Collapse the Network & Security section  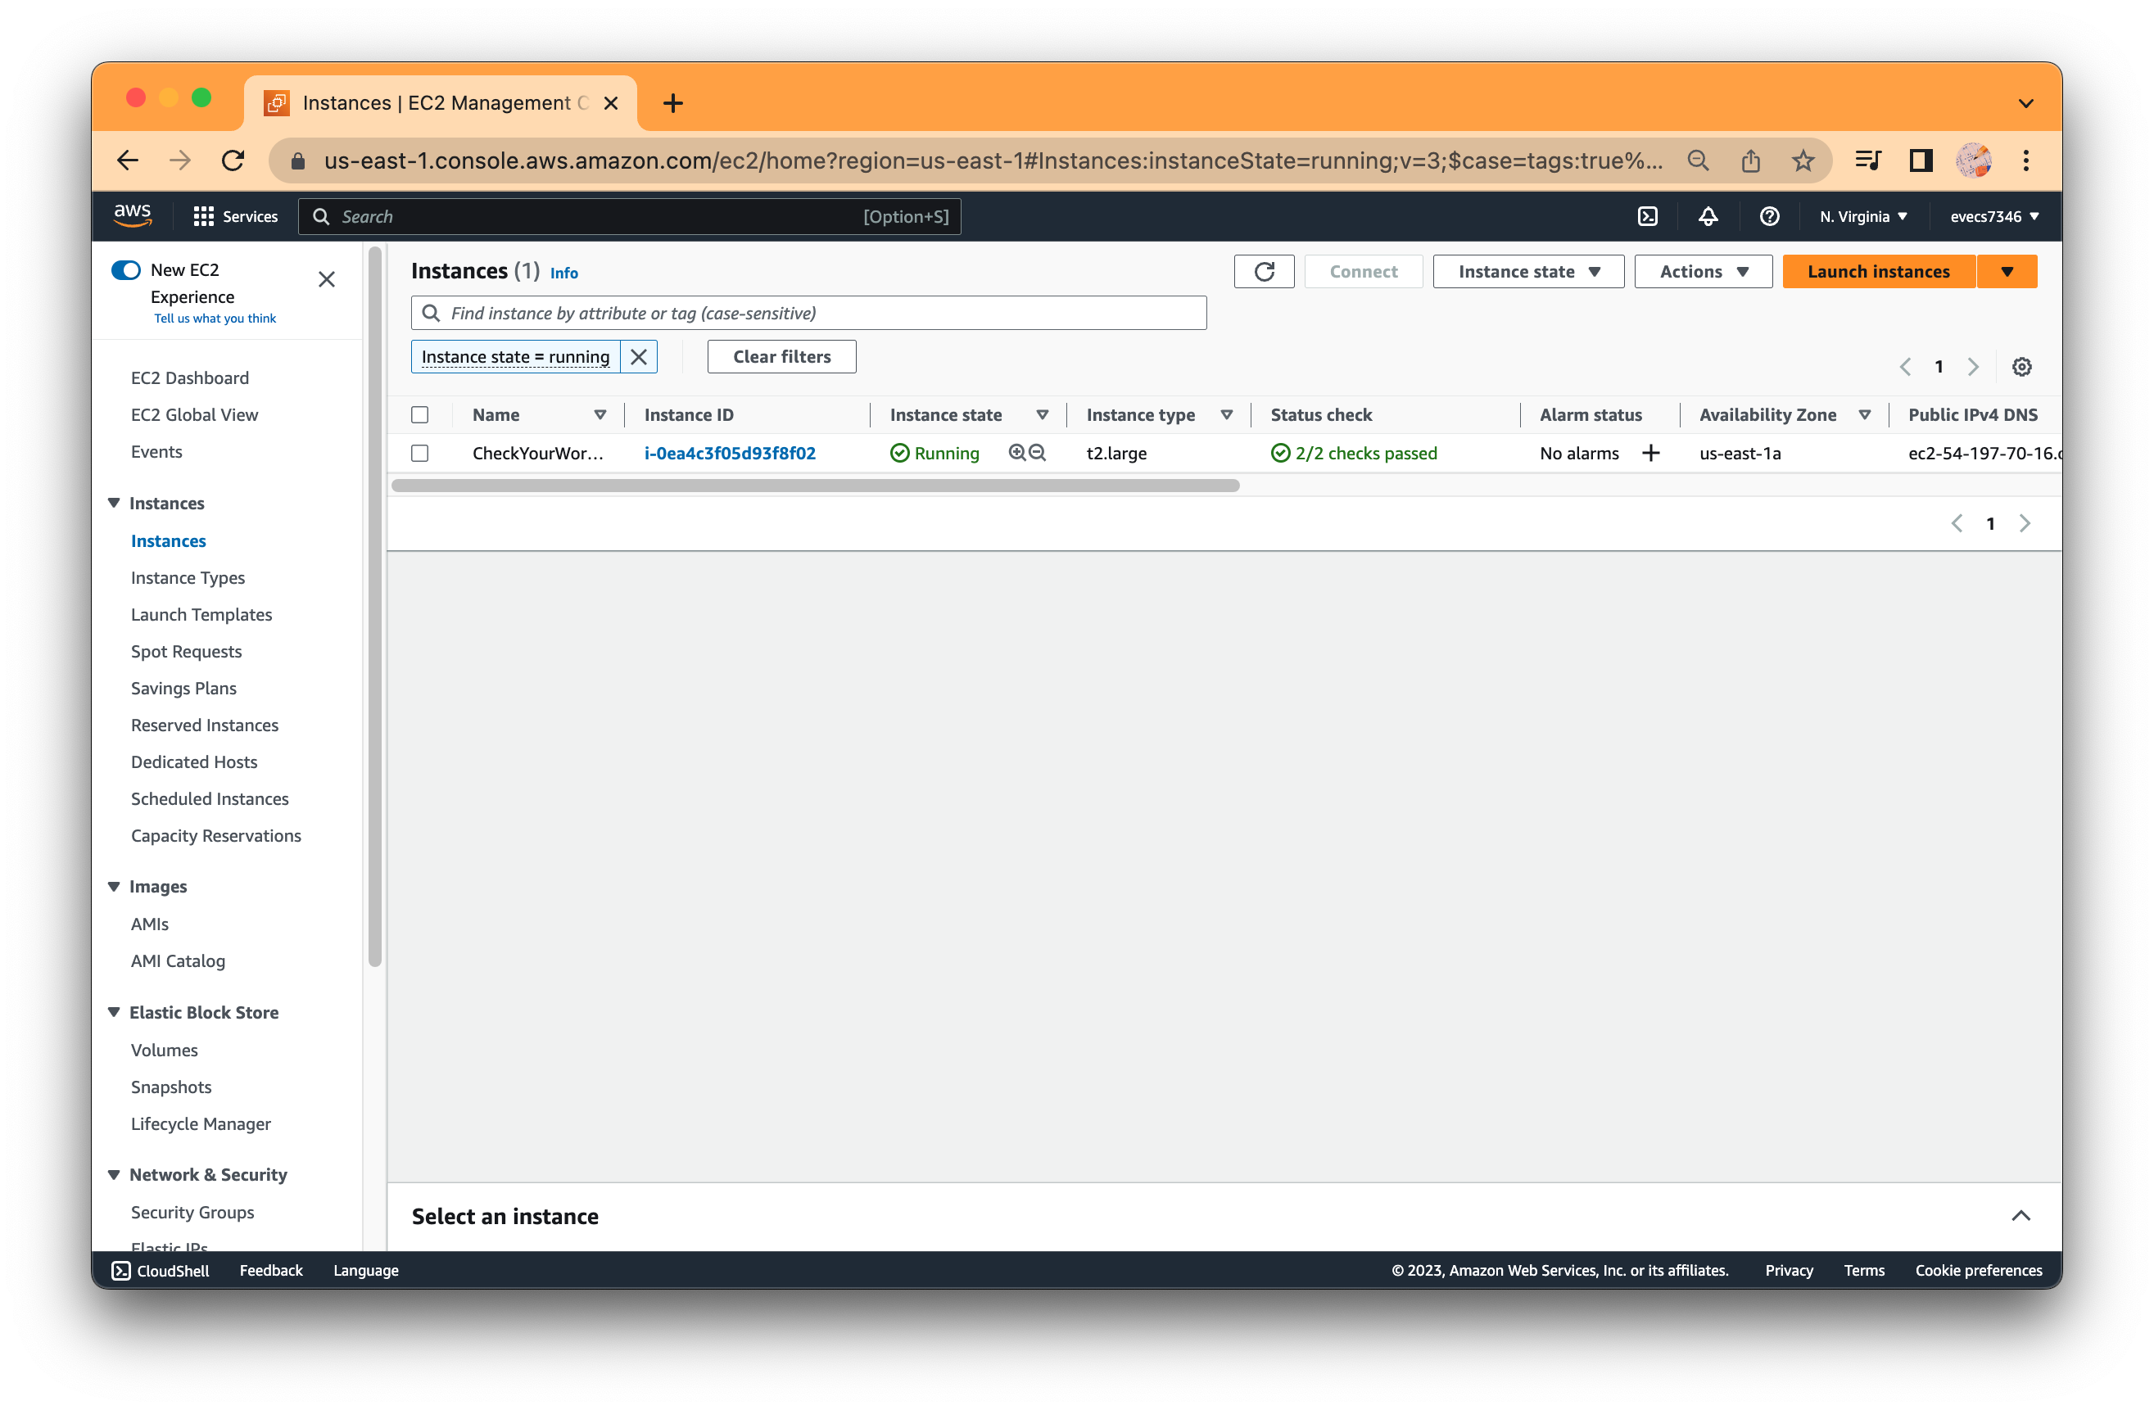[114, 1174]
